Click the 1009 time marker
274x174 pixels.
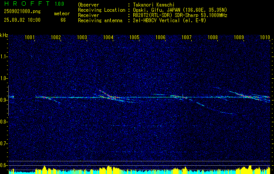coord(239,37)
